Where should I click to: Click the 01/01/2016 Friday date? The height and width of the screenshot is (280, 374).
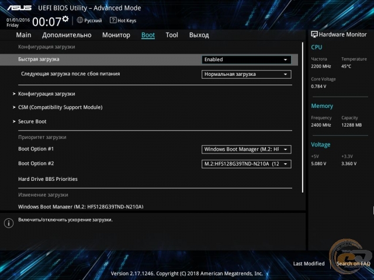point(18,22)
